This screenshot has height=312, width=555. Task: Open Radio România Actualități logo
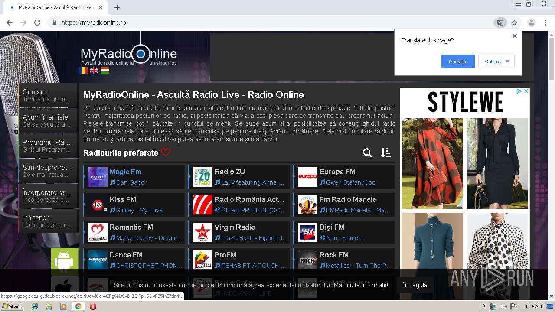tap(202, 205)
